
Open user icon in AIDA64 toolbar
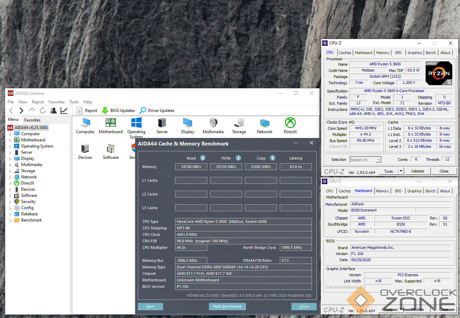click(53, 110)
